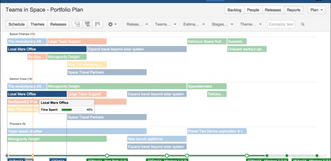Switch to the Schedule view tab
The image size is (331, 161).
[16, 24]
